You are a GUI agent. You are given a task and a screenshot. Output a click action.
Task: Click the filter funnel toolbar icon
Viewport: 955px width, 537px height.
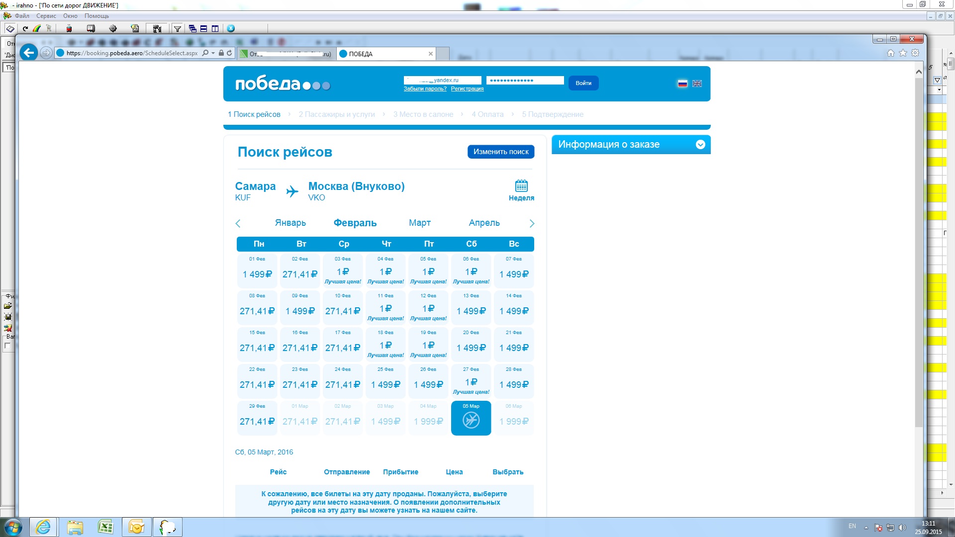pos(178,29)
